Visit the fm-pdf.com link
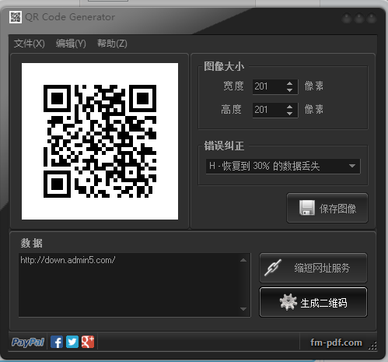Image resolution: width=388 pixels, height=362 pixels. (336, 343)
